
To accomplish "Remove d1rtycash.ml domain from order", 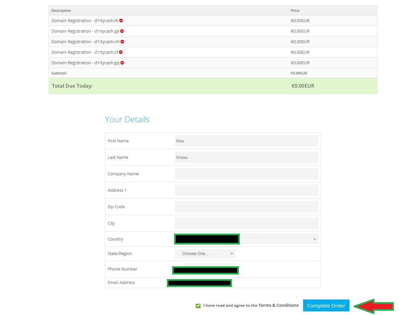I will click(x=122, y=42).
